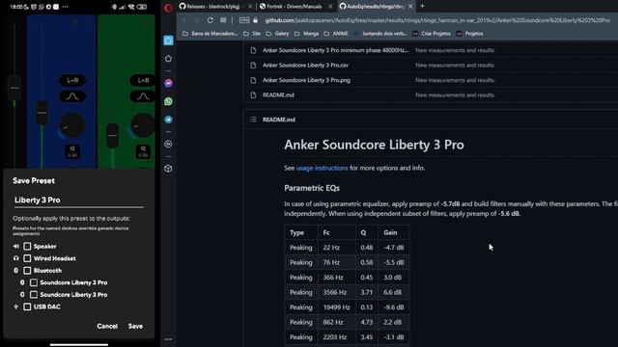Click the blue channel Q value box
Viewport: 618px width, 347px height.
[72, 151]
